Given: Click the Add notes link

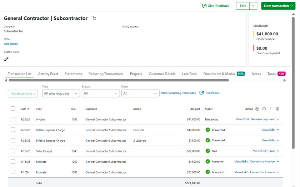Looking at the screenshot, I should [11, 44].
